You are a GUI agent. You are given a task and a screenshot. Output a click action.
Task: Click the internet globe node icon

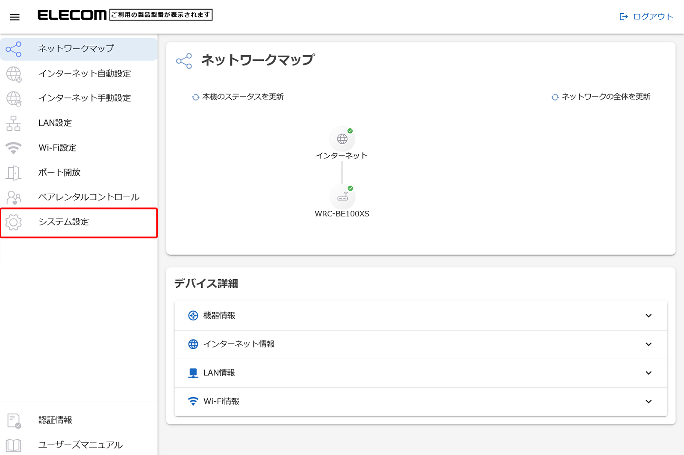point(342,139)
